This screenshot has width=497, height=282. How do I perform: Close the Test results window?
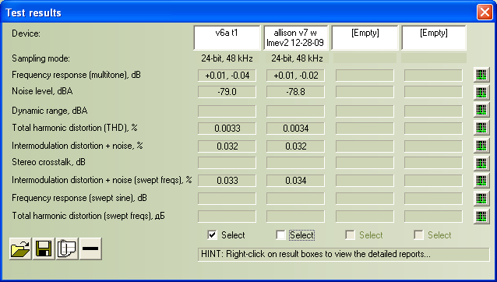485,12
